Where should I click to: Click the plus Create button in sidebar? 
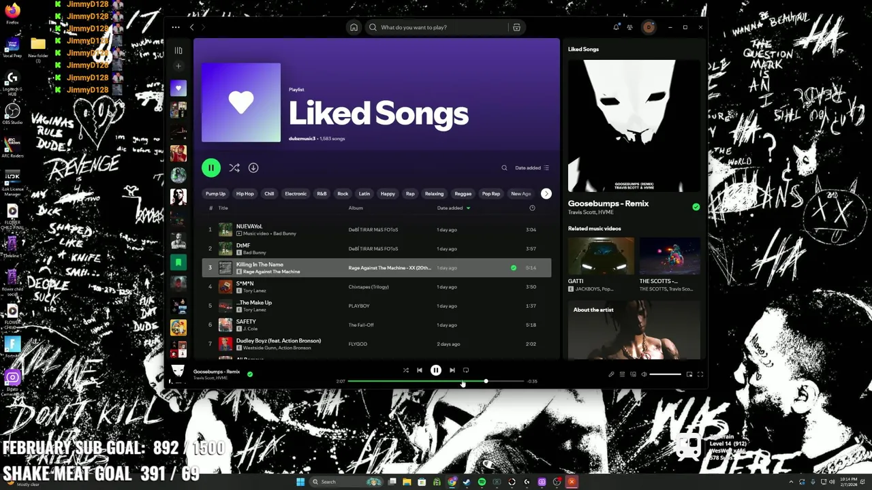[178, 66]
